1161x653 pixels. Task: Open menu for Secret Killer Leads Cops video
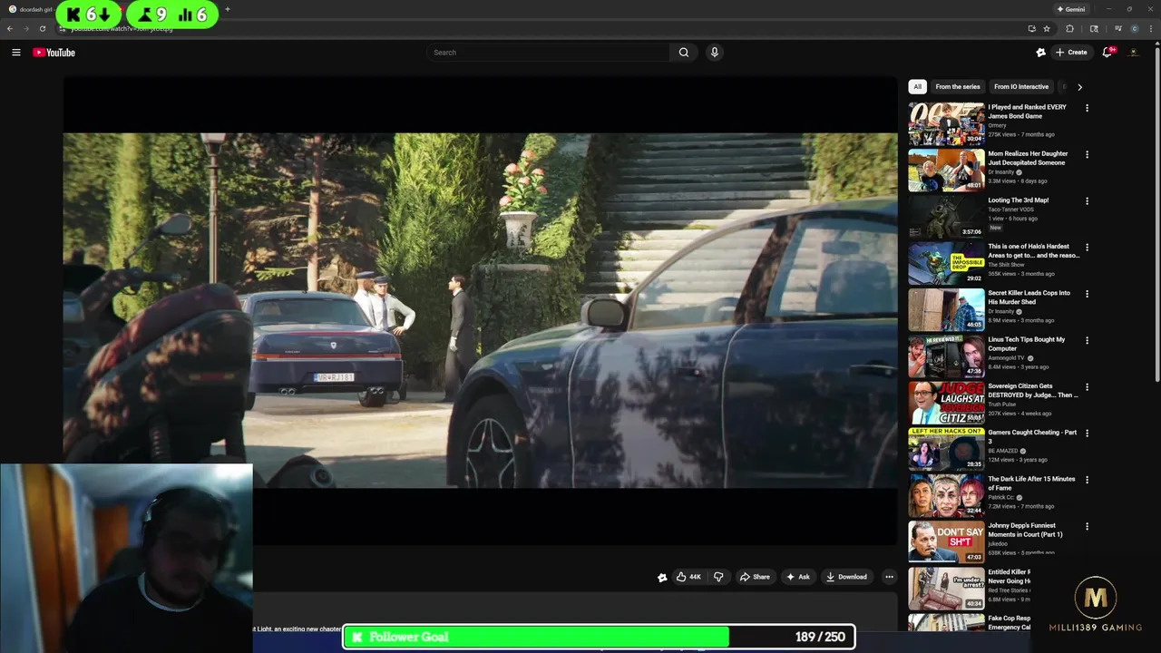[x=1087, y=294]
